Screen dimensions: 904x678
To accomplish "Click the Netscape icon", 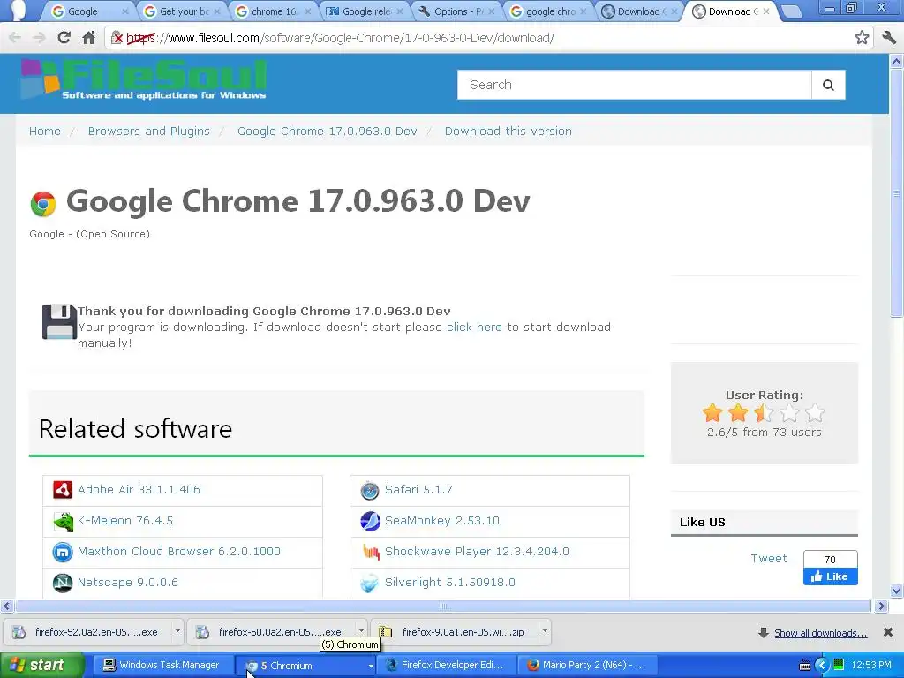I will [x=63, y=583].
